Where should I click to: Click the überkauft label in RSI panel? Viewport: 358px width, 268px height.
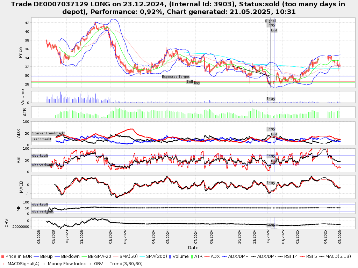pos(40,156)
